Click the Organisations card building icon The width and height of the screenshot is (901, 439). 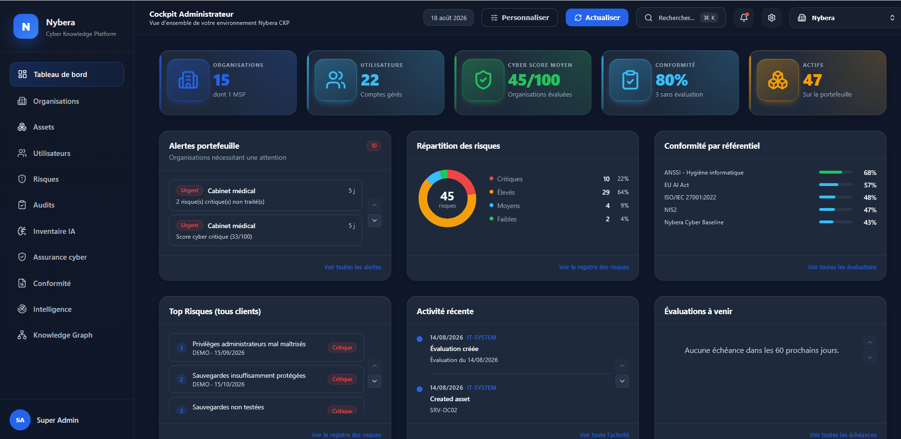click(188, 80)
